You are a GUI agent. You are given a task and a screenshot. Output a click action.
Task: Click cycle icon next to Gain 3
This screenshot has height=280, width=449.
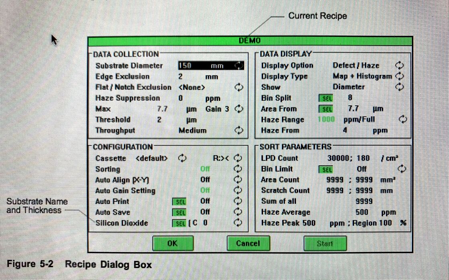click(x=239, y=109)
